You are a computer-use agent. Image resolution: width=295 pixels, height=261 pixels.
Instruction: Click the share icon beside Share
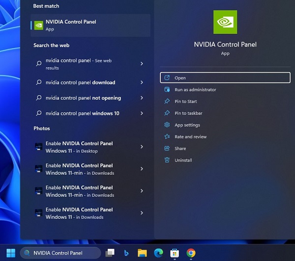(167, 148)
